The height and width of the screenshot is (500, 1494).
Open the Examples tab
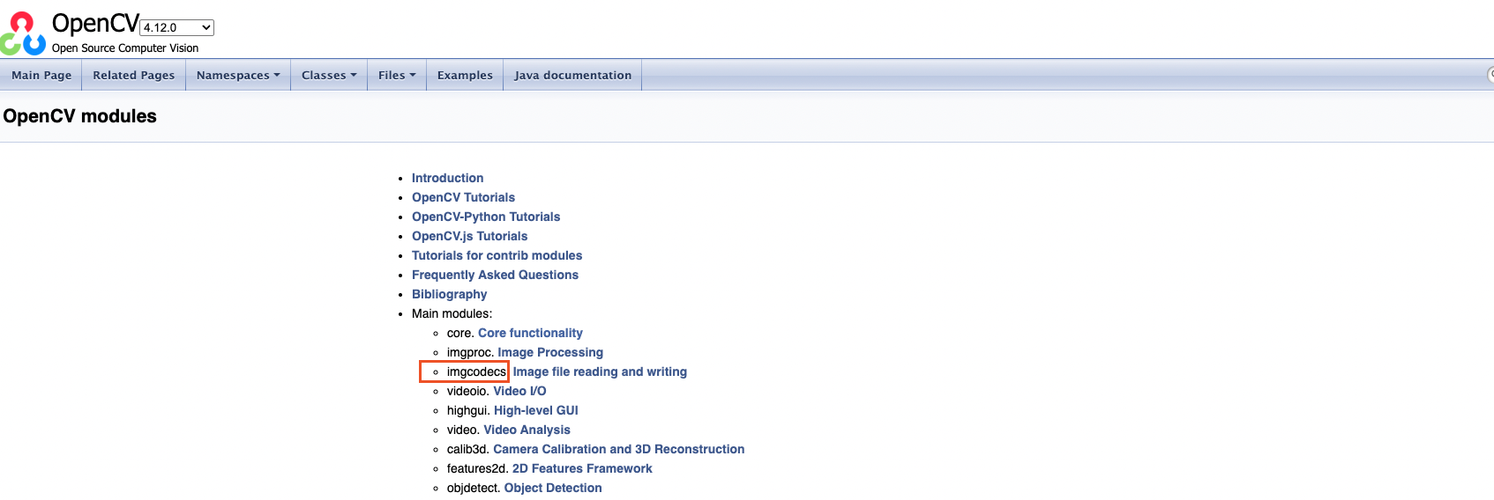coord(465,75)
